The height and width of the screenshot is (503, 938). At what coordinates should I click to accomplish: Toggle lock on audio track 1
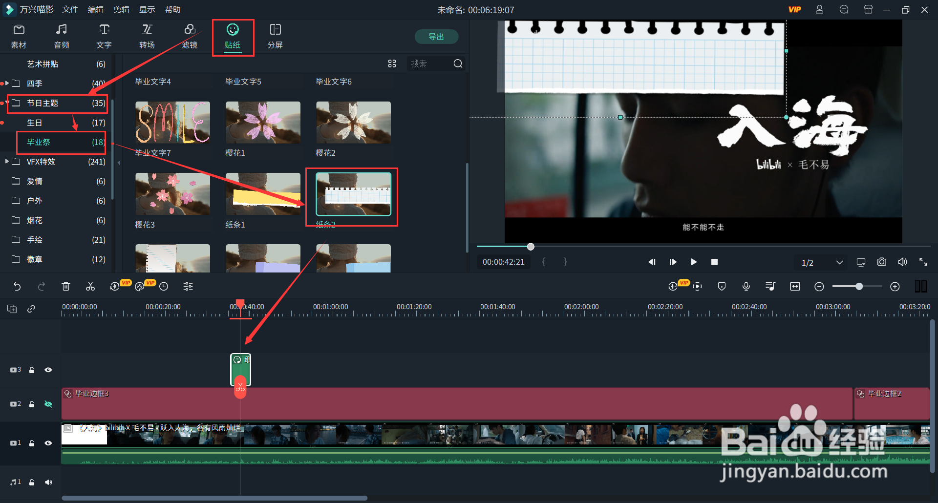click(32, 482)
